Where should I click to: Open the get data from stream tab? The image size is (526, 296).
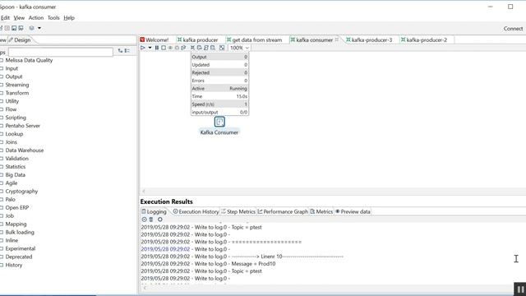(x=255, y=40)
